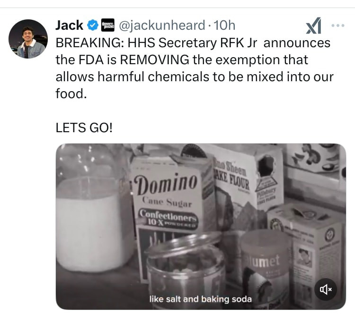The image size is (355, 314).
Task: Open the 10h timestamp permalink
Action: point(224,25)
